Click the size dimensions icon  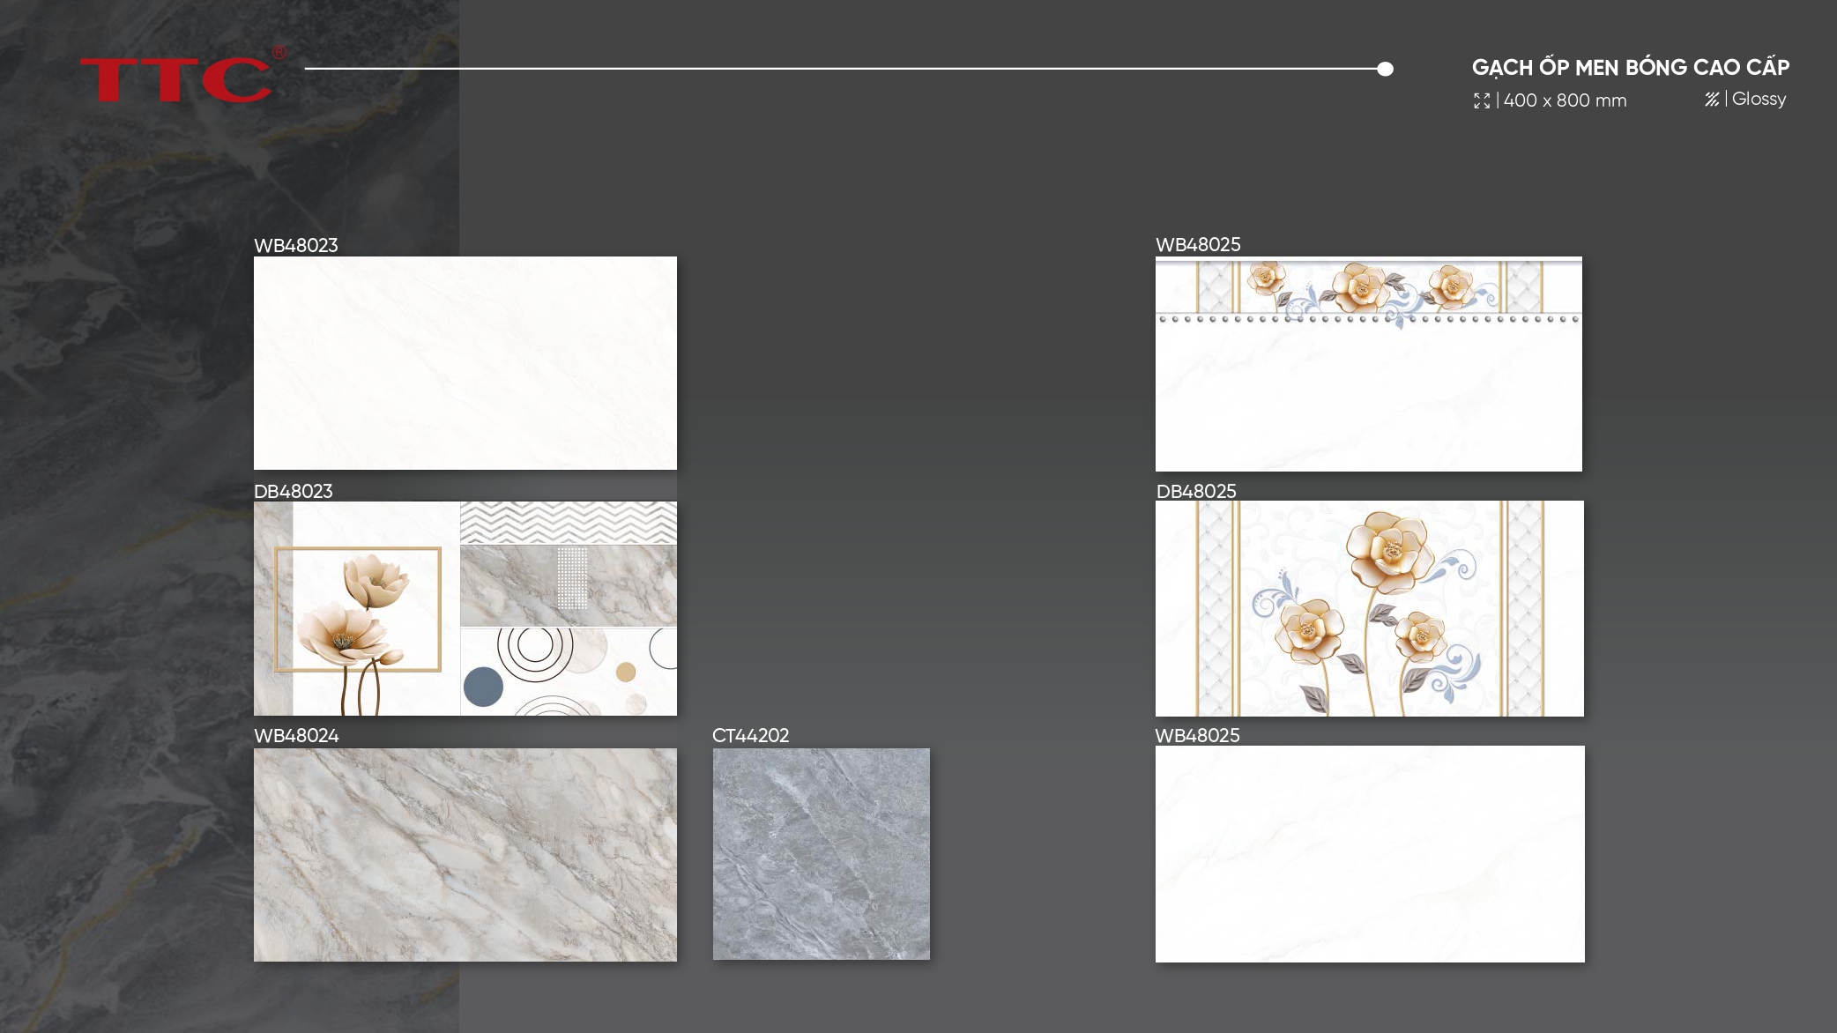point(1481,100)
